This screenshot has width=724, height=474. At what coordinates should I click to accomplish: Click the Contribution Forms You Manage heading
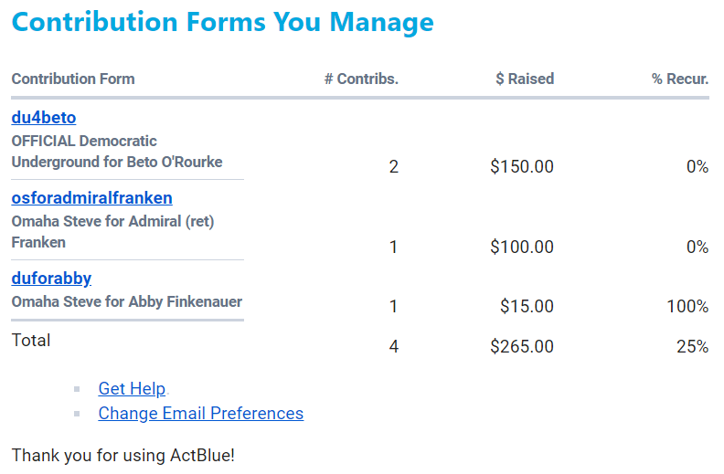pyautogui.click(x=222, y=22)
